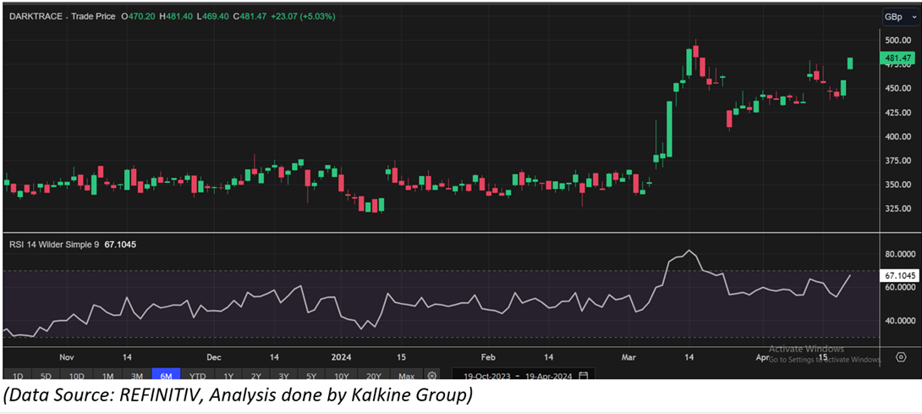
Task: Pick the 20Y range button
Action: pos(374,376)
